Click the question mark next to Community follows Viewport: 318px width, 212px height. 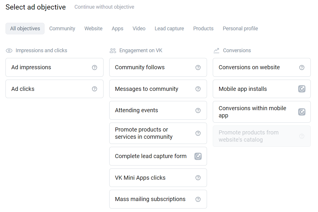[x=198, y=67]
